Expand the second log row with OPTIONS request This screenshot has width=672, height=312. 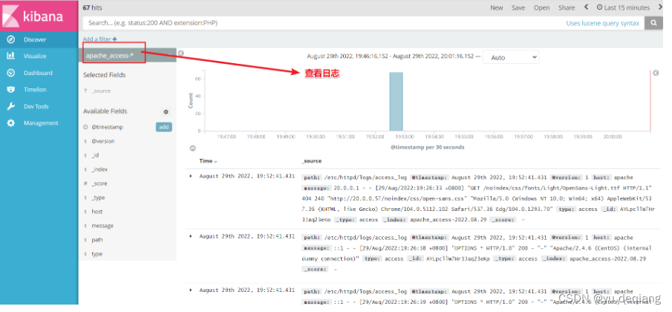point(191,236)
